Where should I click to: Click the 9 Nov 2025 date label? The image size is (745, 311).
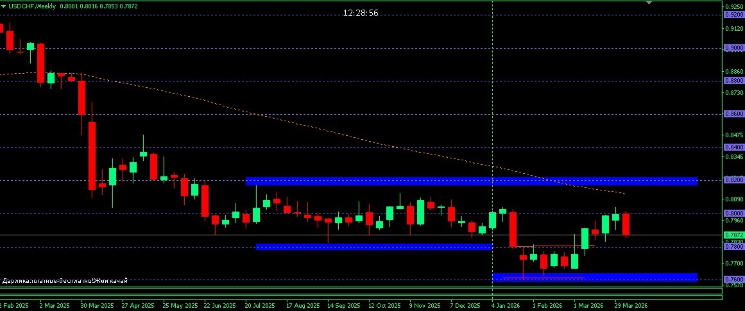pyautogui.click(x=425, y=307)
